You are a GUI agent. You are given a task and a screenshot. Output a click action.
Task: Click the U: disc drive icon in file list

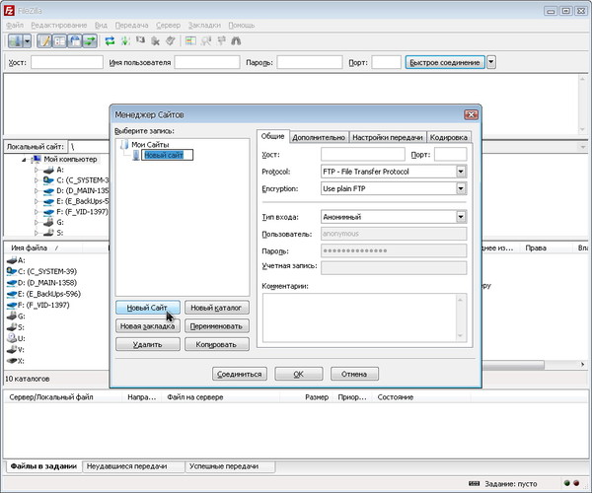point(12,338)
